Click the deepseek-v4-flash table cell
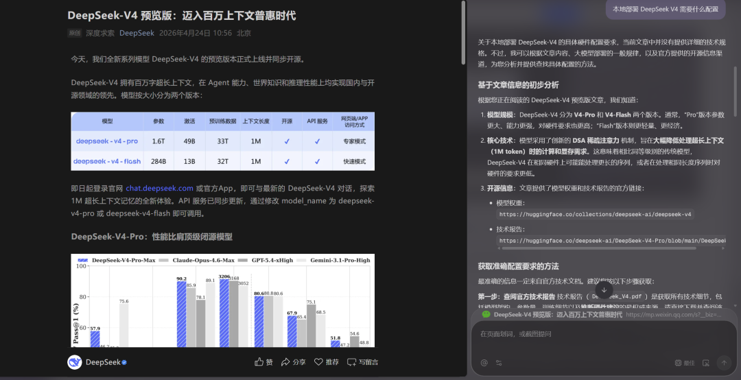The height and width of the screenshot is (380, 741). click(x=107, y=161)
